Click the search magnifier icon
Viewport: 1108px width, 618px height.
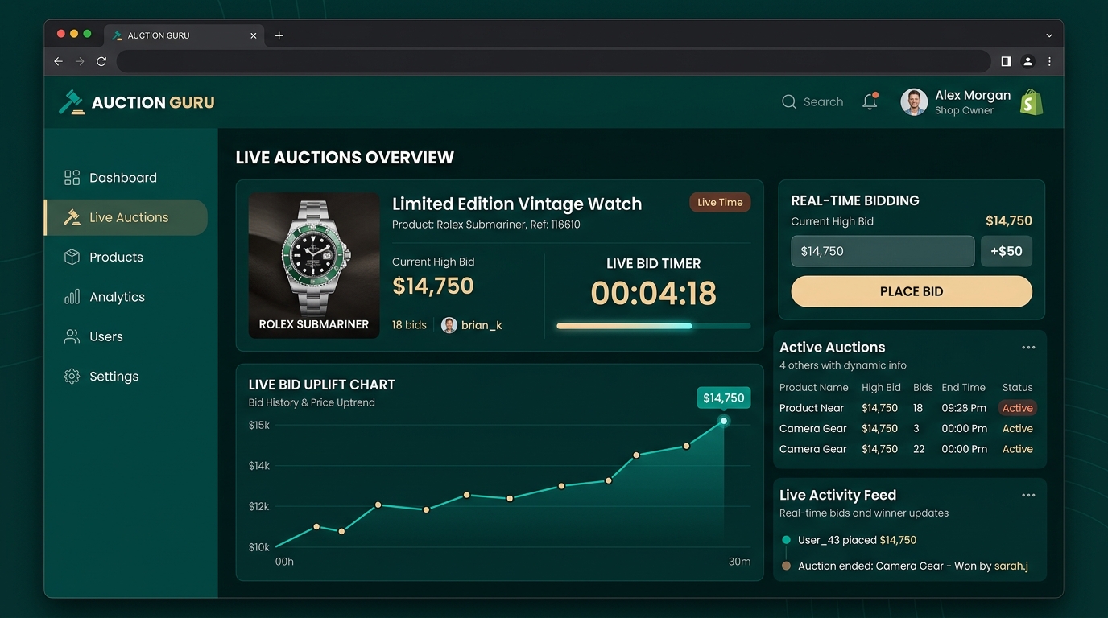pos(789,102)
